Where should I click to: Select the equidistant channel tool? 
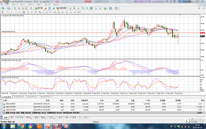pyautogui.click(x=24, y=12)
